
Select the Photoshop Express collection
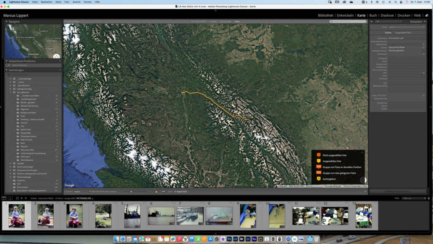pos(28,136)
